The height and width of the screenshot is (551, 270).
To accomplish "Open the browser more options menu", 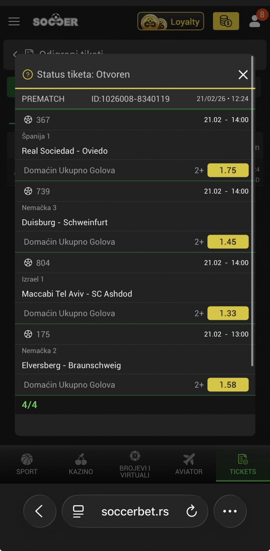I will pyautogui.click(x=230, y=511).
